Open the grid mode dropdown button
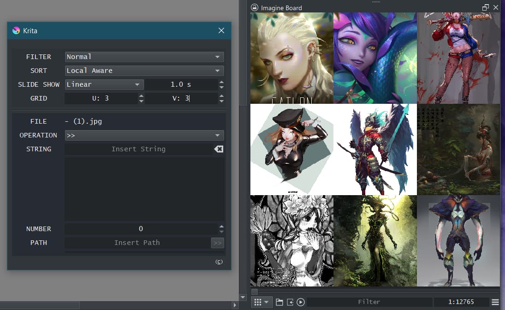The width and height of the screenshot is (505, 310). (261, 302)
